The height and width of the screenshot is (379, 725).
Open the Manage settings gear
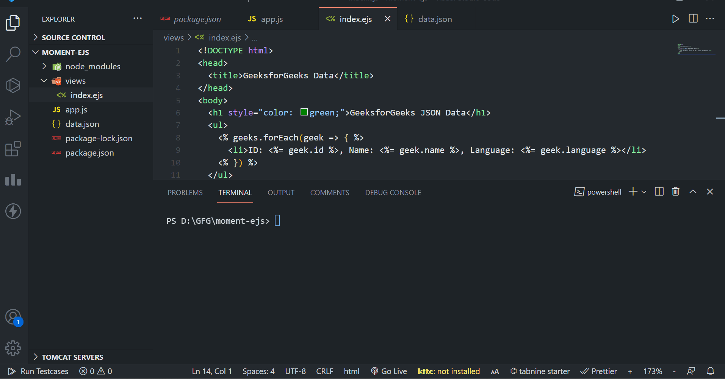click(x=13, y=348)
